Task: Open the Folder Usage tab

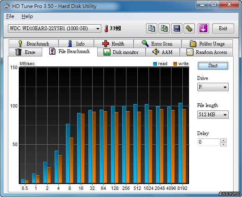Action: tap(207, 43)
